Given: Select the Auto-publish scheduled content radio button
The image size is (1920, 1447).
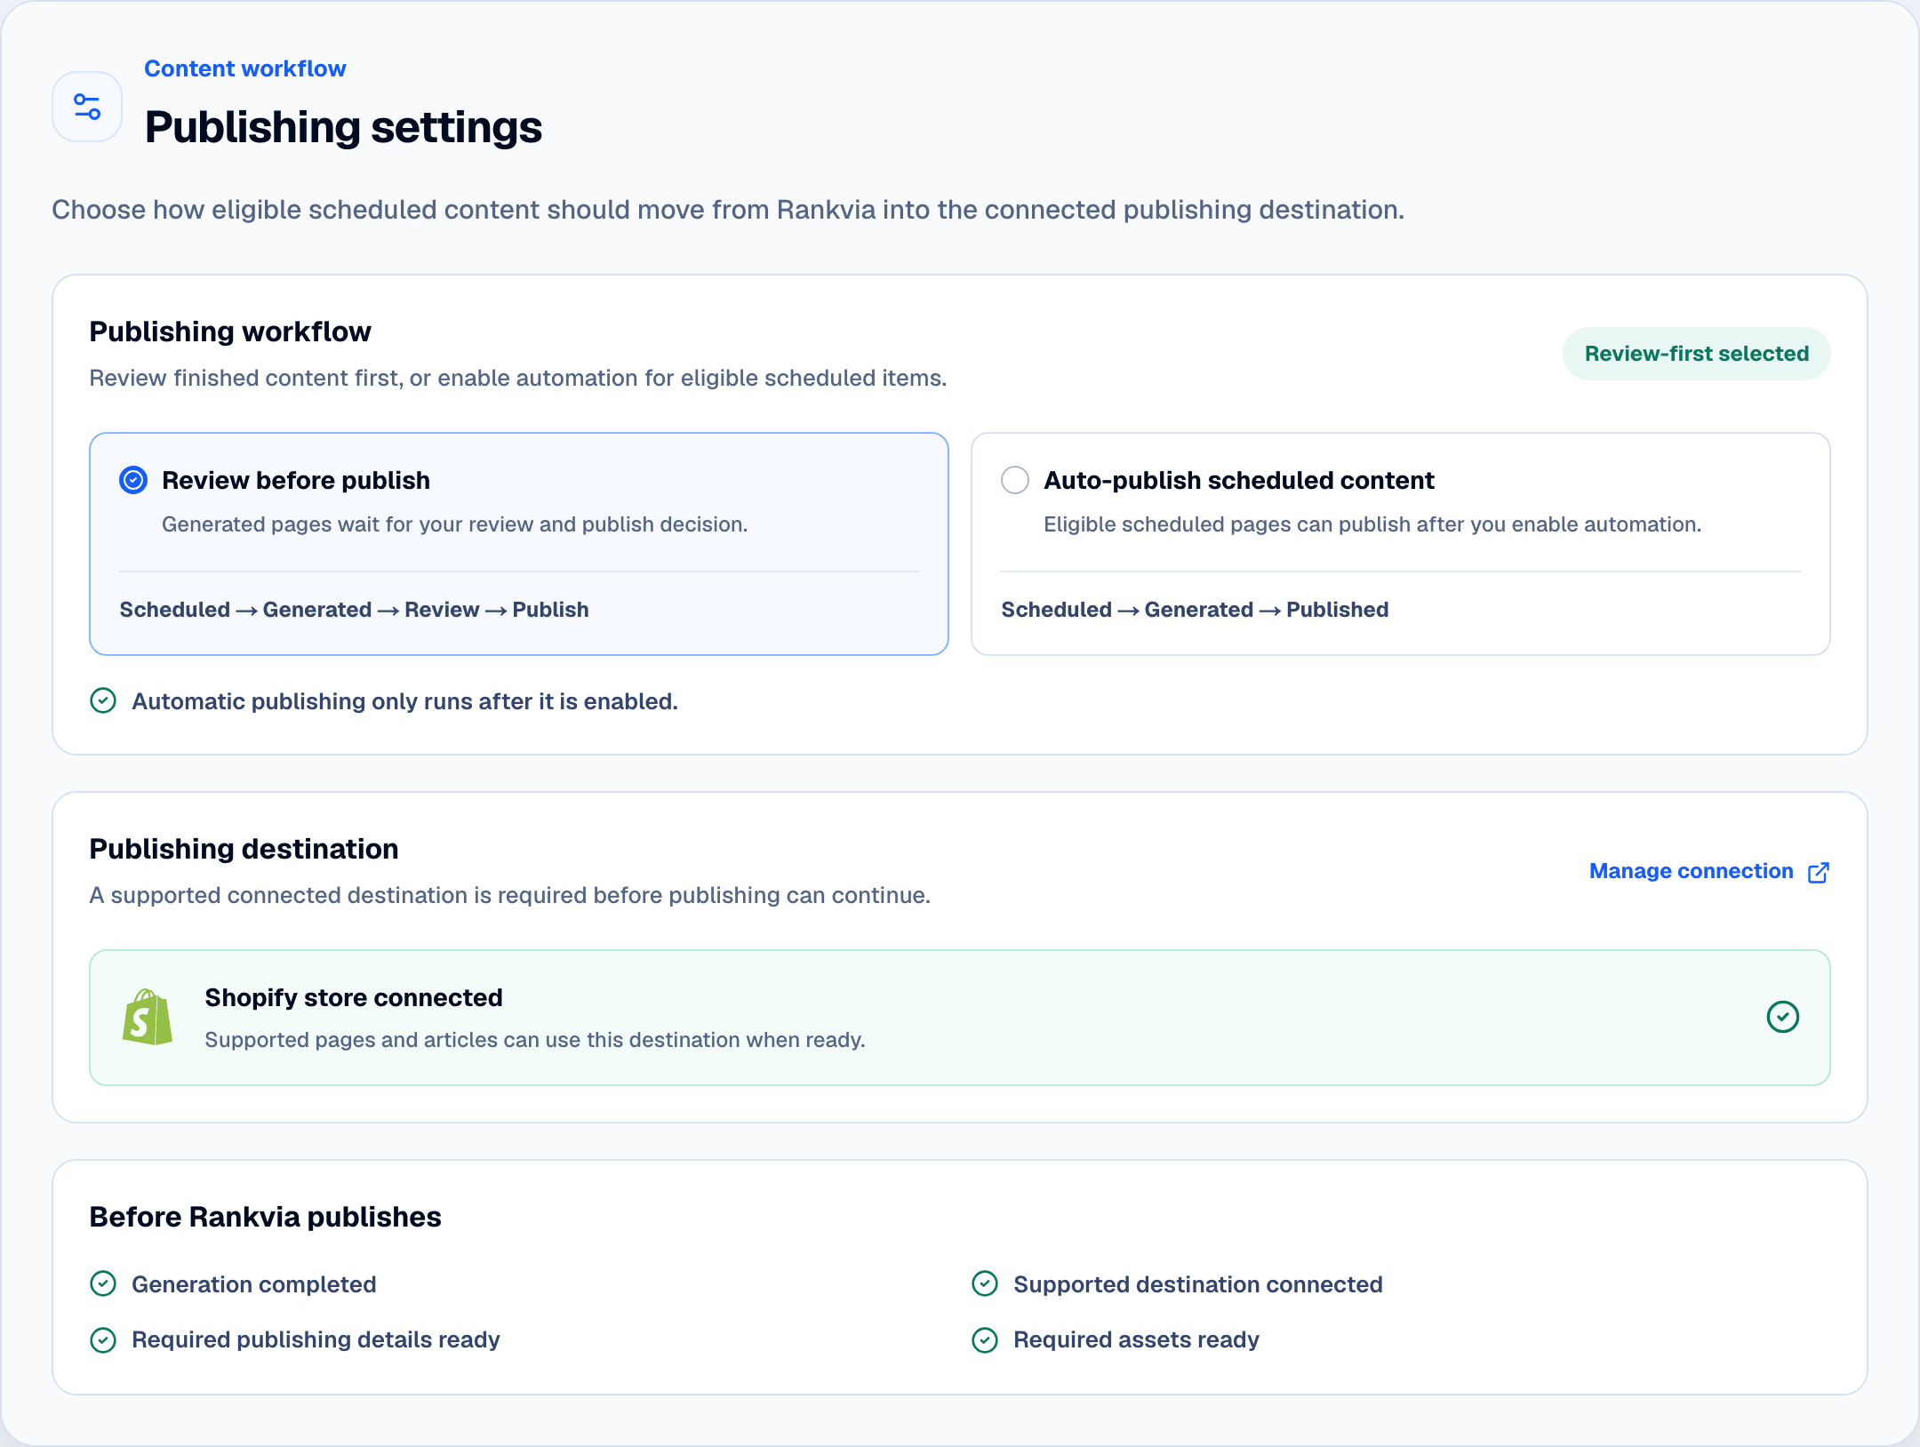Looking at the screenshot, I should [1015, 480].
